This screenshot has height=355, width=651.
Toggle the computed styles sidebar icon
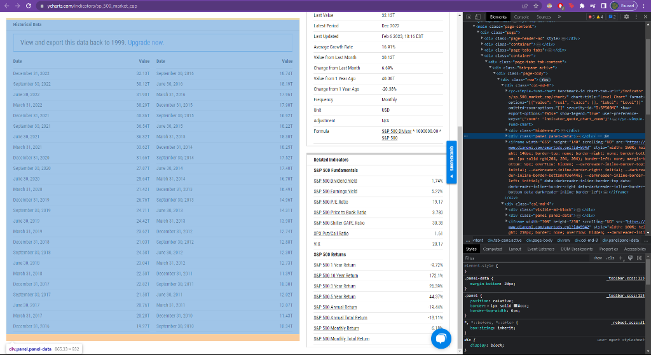[x=640, y=258]
